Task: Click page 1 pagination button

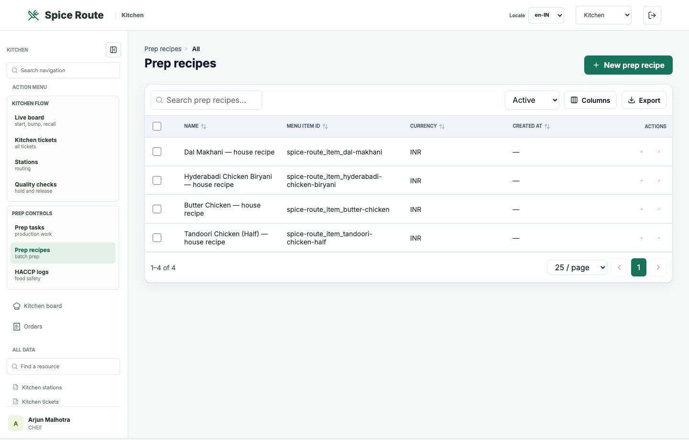Action: coord(639,267)
